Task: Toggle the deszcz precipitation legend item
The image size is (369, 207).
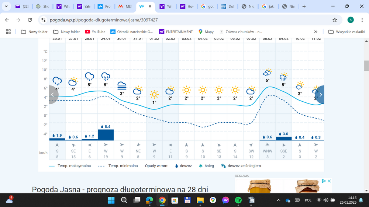Action: (x=183, y=166)
